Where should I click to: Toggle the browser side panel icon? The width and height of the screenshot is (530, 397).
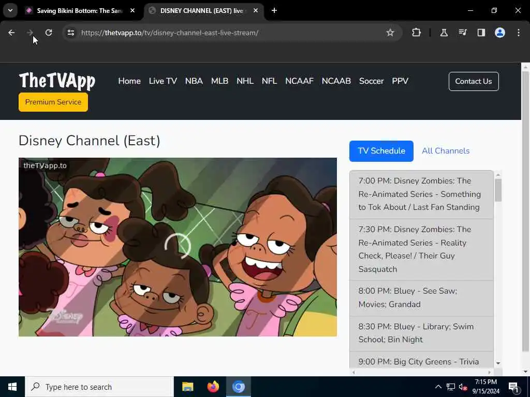tap(481, 33)
